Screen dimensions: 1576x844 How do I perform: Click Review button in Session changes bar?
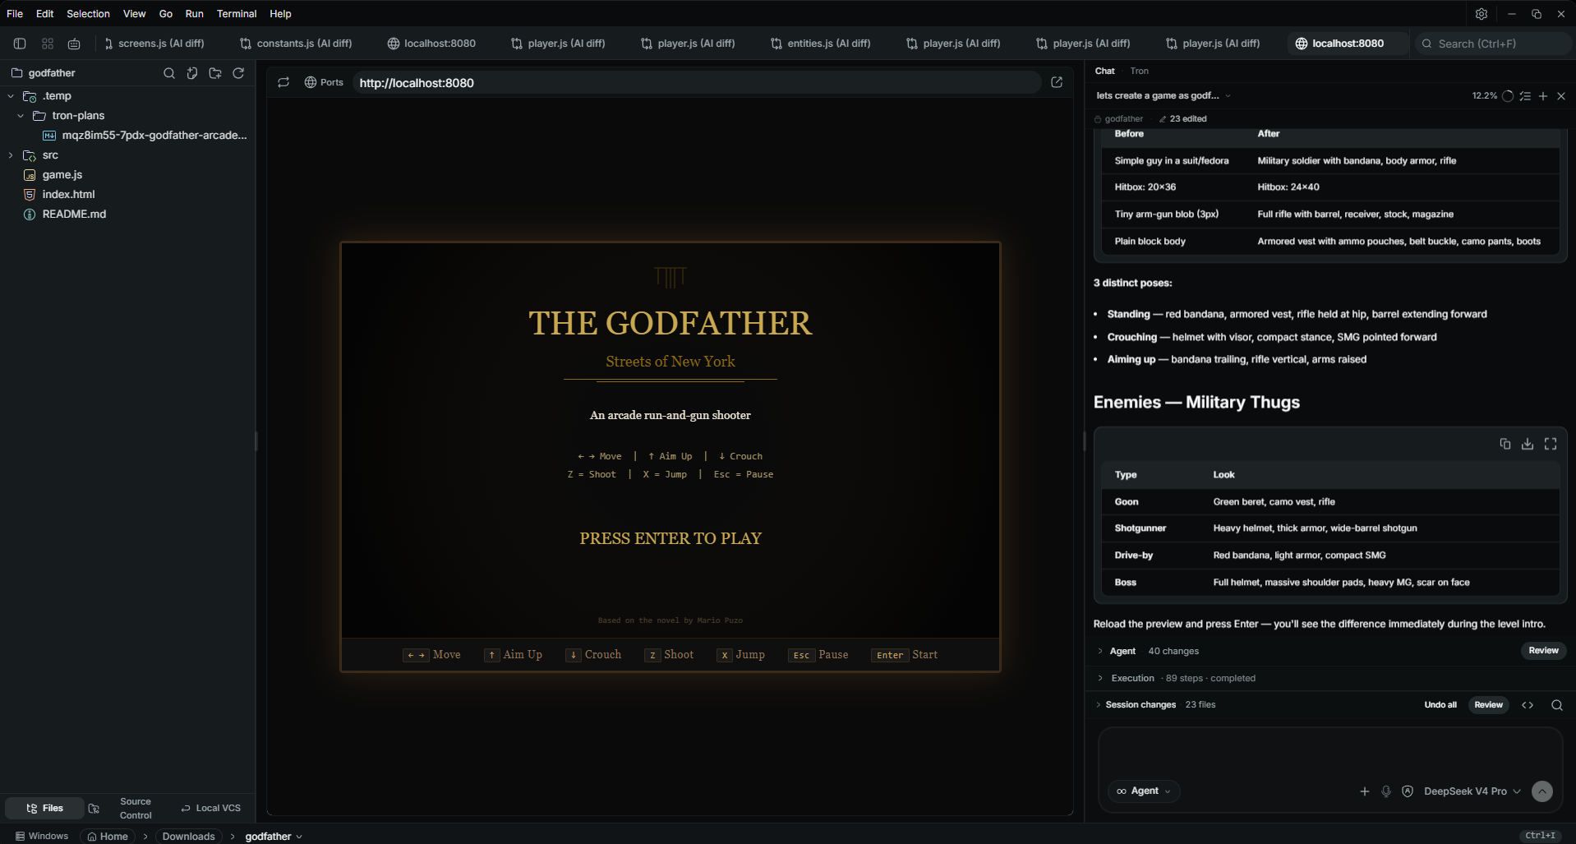[1488, 705]
